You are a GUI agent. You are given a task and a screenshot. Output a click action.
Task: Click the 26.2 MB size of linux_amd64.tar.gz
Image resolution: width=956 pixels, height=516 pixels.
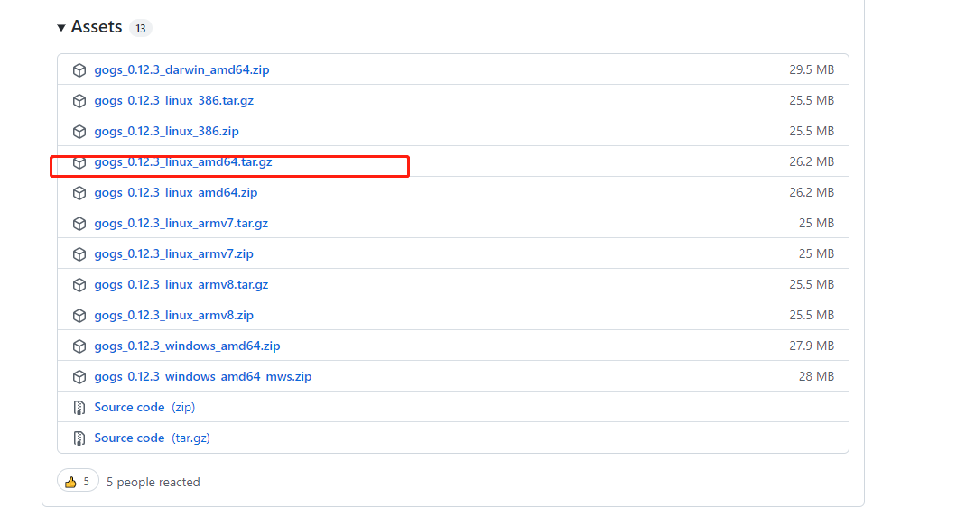[x=812, y=161]
